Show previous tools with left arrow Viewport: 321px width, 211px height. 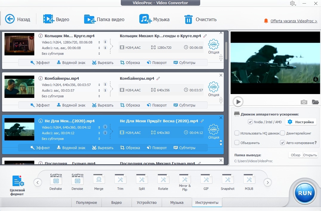(x=38, y=182)
